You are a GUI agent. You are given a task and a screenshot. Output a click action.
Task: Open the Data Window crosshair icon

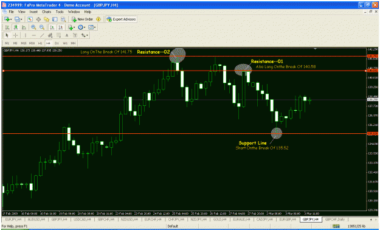coord(38,19)
